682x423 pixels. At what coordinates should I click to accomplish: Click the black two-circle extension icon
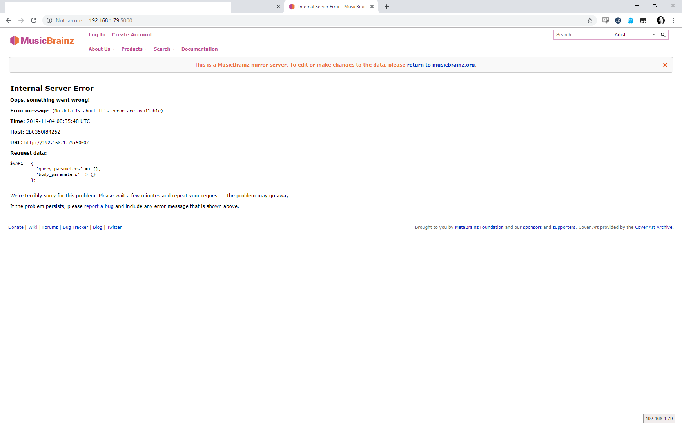tap(643, 20)
